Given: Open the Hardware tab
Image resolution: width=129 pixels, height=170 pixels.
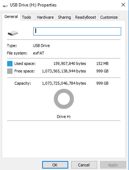Looking at the screenshot, I should (x=45, y=17).
